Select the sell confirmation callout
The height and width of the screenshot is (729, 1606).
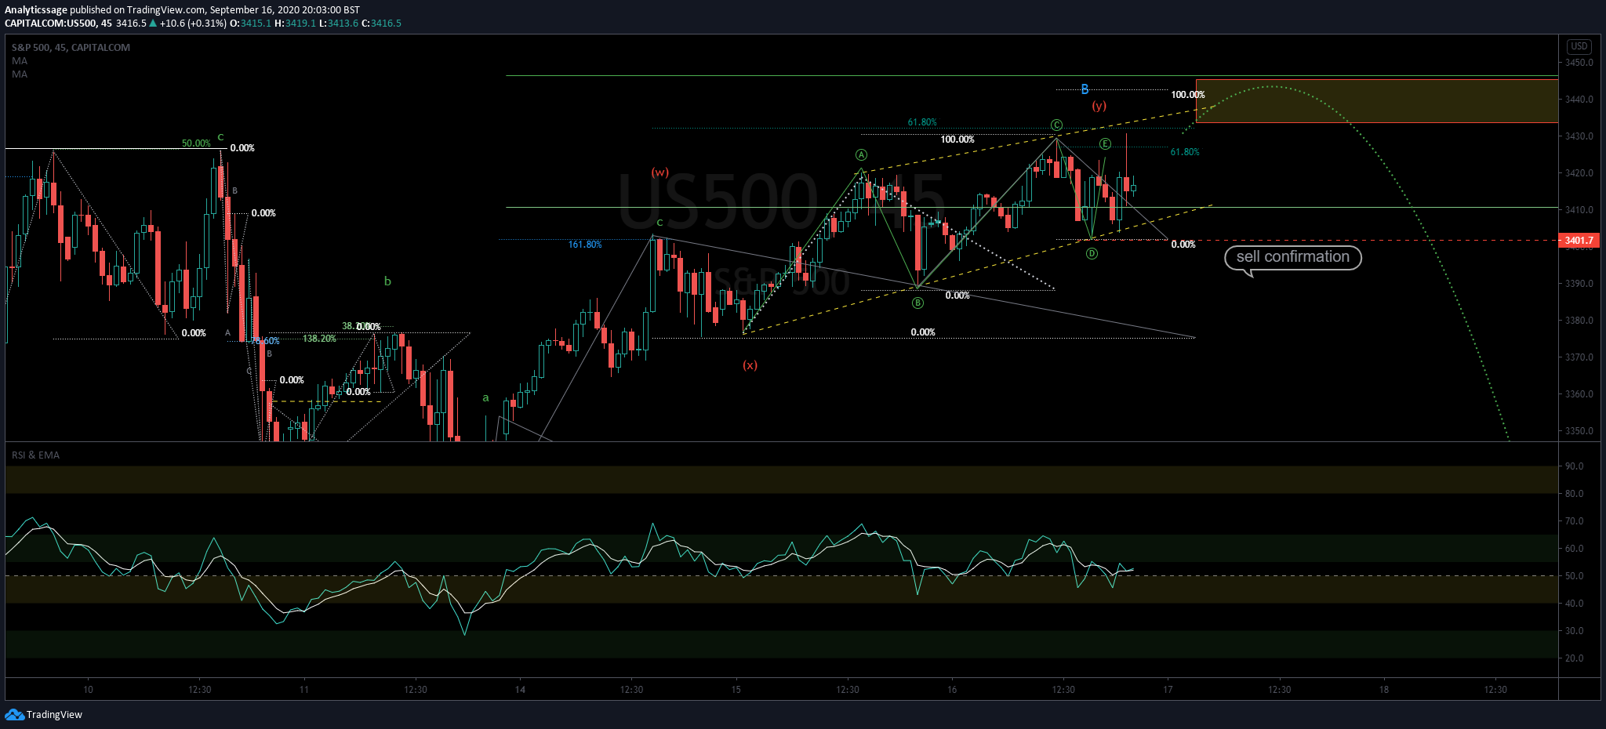click(1292, 257)
